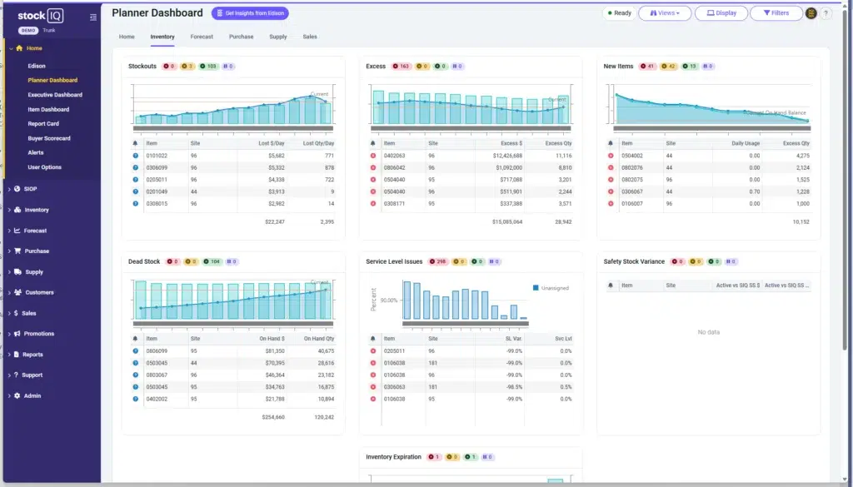Image resolution: width=853 pixels, height=487 pixels.
Task: Toggle the Unassigned legend in Service Level chart
Action: (551, 288)
